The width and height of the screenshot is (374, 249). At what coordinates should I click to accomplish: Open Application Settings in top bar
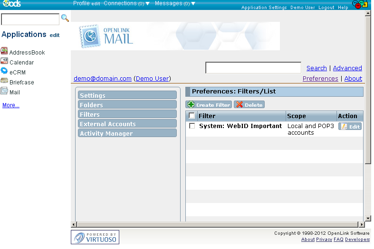[x=264, y=8]
